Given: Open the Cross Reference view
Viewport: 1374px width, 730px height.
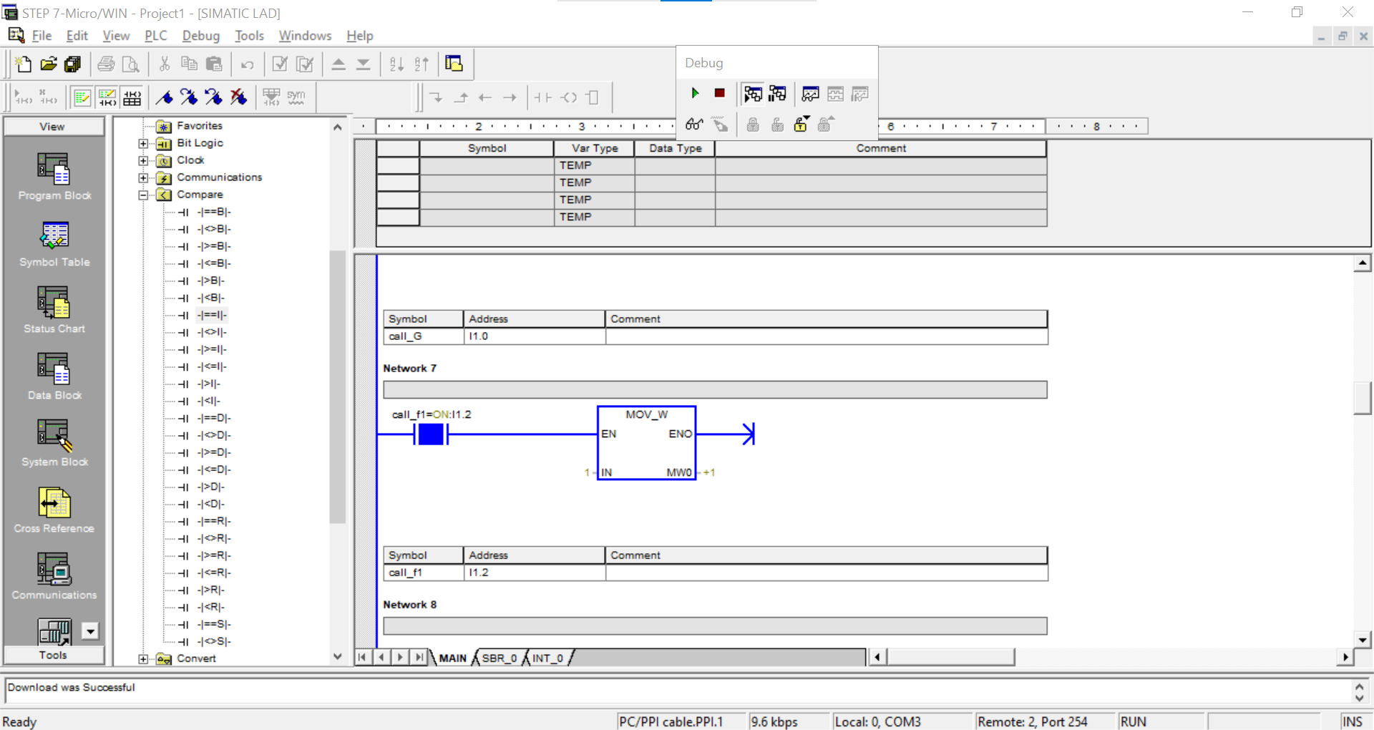Looking at the screenshot, I should click(x=54, y=511).
